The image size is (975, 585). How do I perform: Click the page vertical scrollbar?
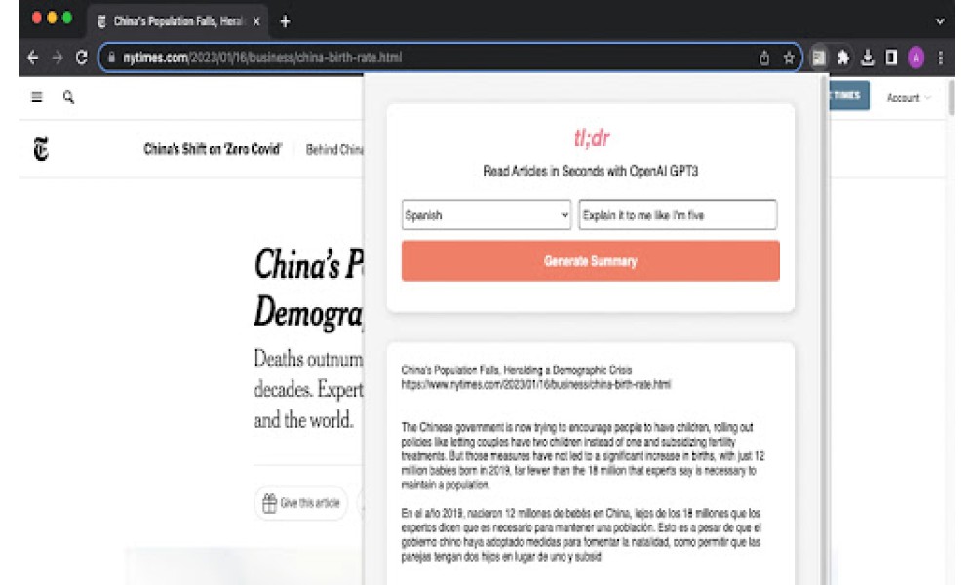coord(951,97)
